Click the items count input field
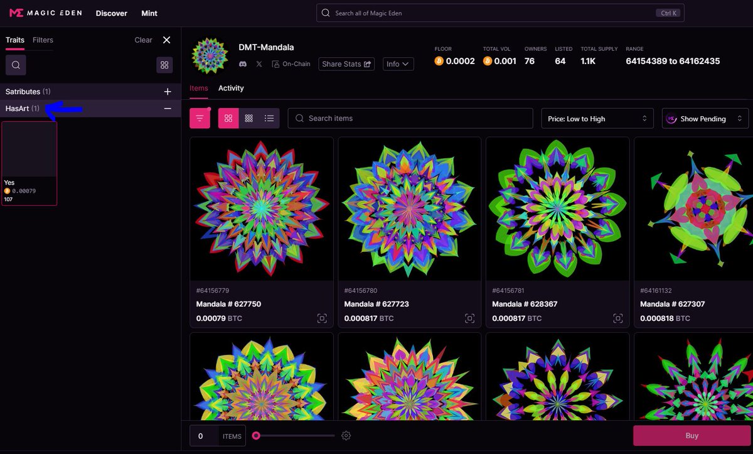 pos(204,436)
